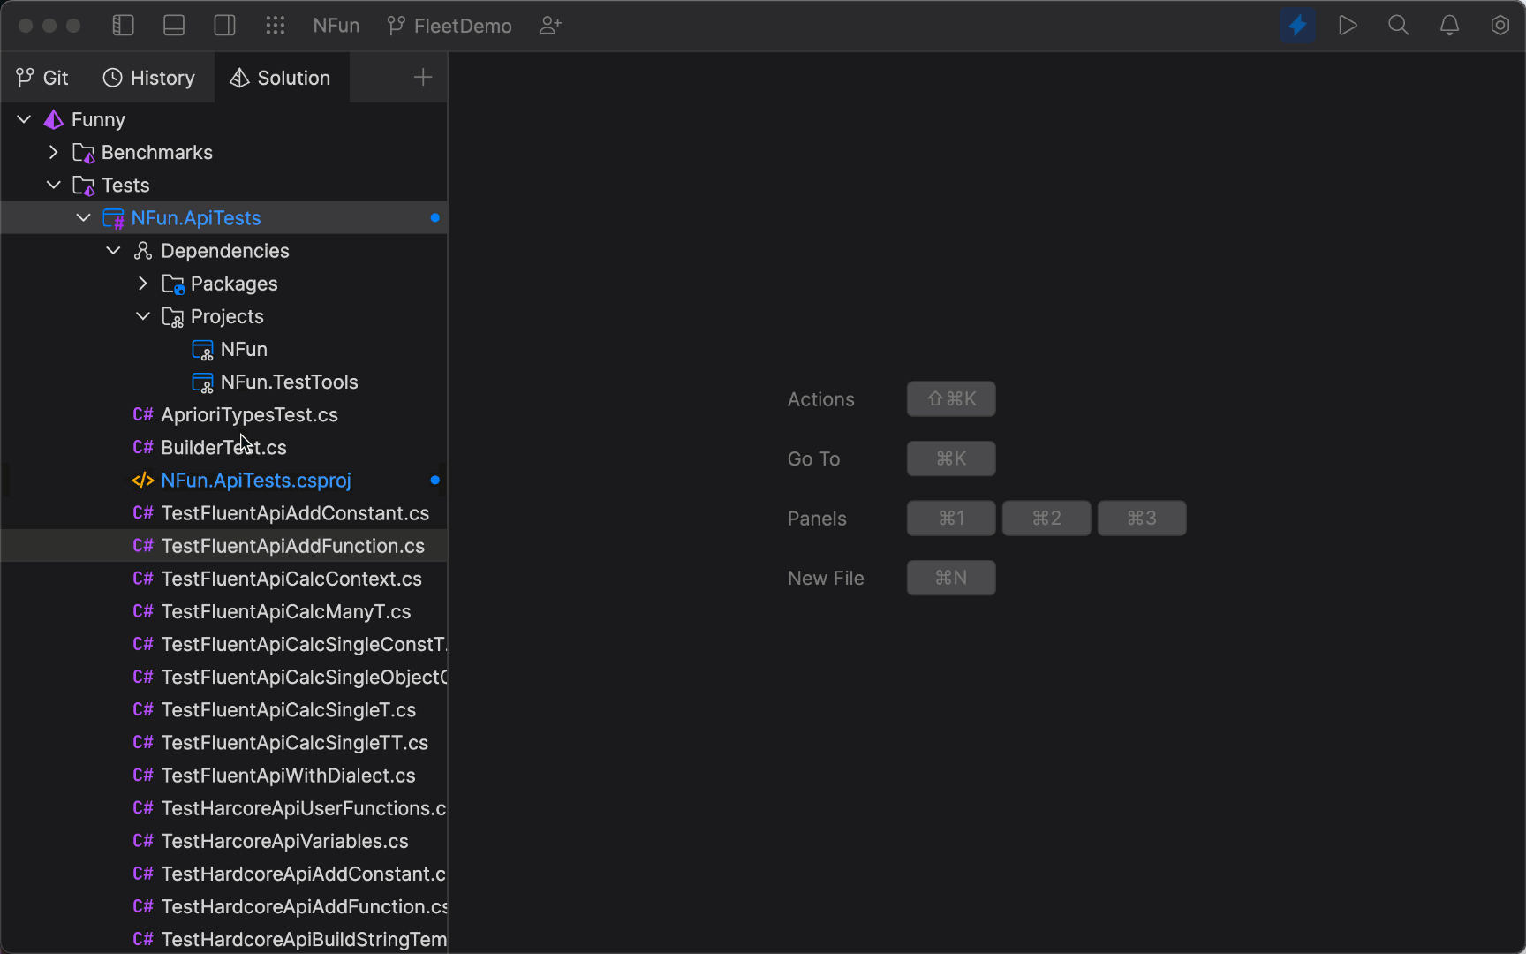Open the Notifications bell
The image size is (1526, 954).
click(1449, 25)
